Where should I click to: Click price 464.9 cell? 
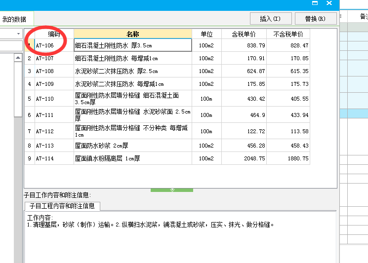pos(244,115)
